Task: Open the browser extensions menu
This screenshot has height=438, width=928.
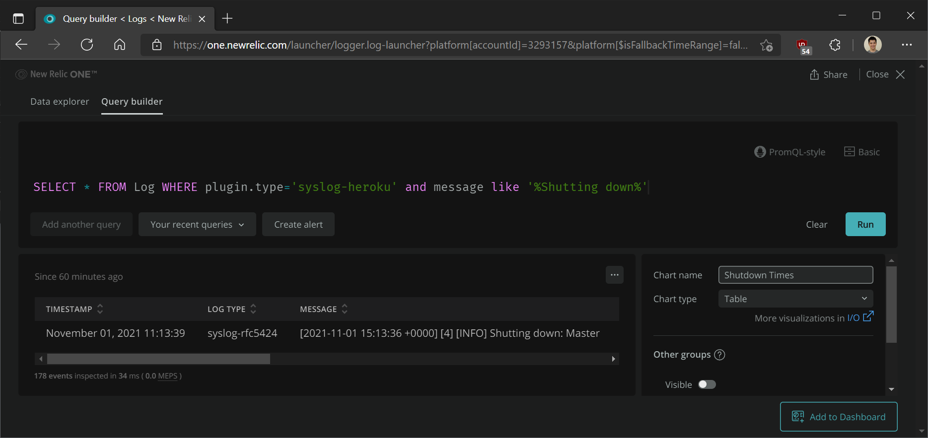Action: 835,45
